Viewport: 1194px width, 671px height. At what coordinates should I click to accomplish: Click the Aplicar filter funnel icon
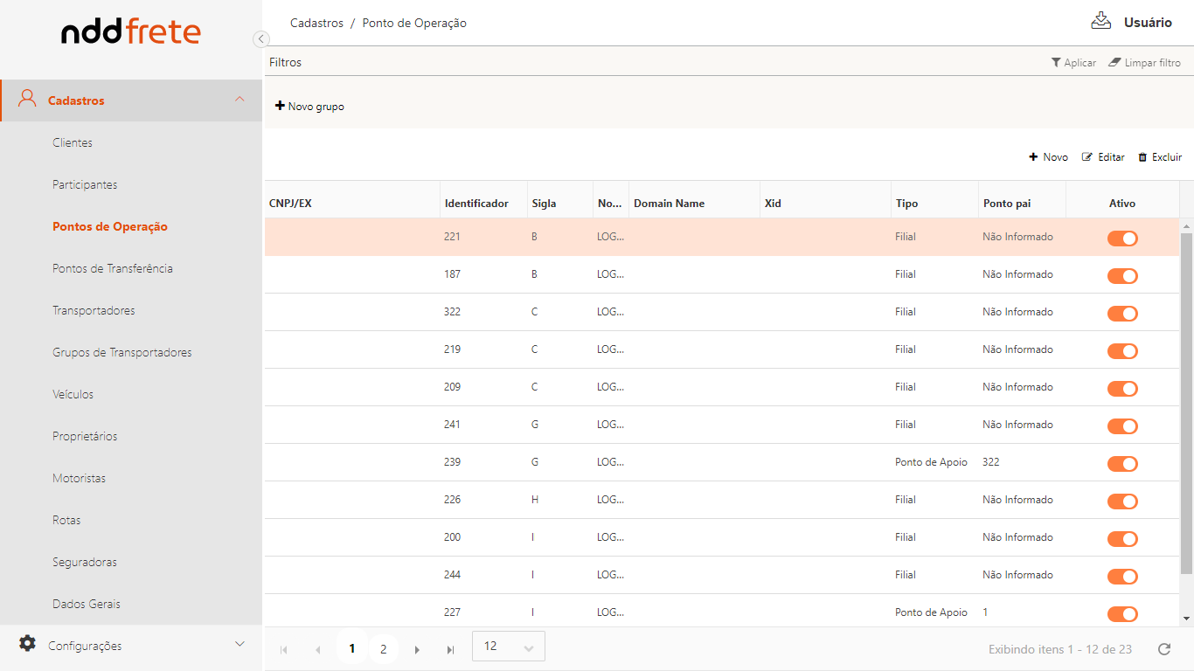[x=1056, y=63]
